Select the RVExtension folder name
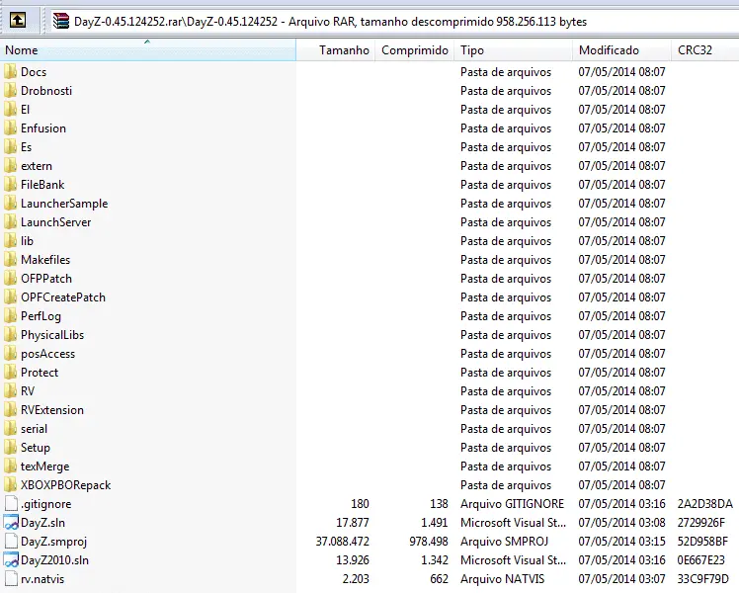Image resolution: width=739 pixels, height=593 pixels. [52, 410]
